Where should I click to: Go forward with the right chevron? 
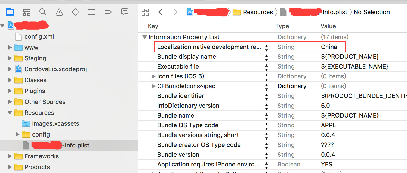coord(175,12)
